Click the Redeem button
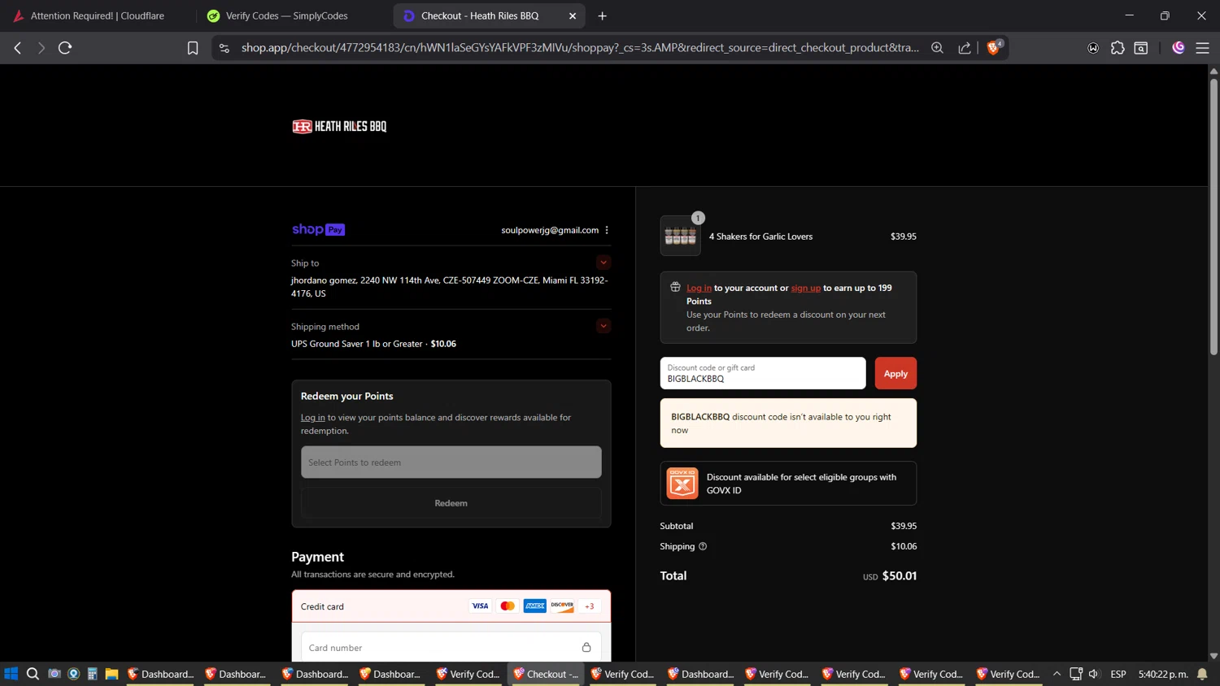 coord(451,503)
